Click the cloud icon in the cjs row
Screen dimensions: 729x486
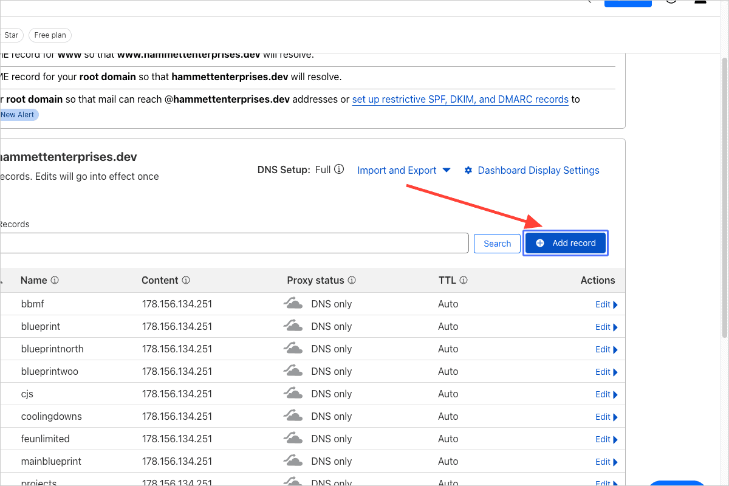coord(293,394)
